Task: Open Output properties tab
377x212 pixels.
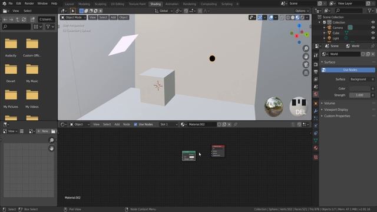Action: (316, 72)
